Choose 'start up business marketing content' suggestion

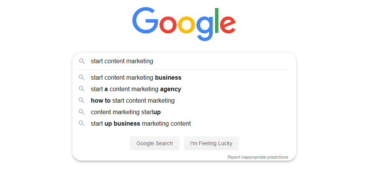[x=184, y=124]
